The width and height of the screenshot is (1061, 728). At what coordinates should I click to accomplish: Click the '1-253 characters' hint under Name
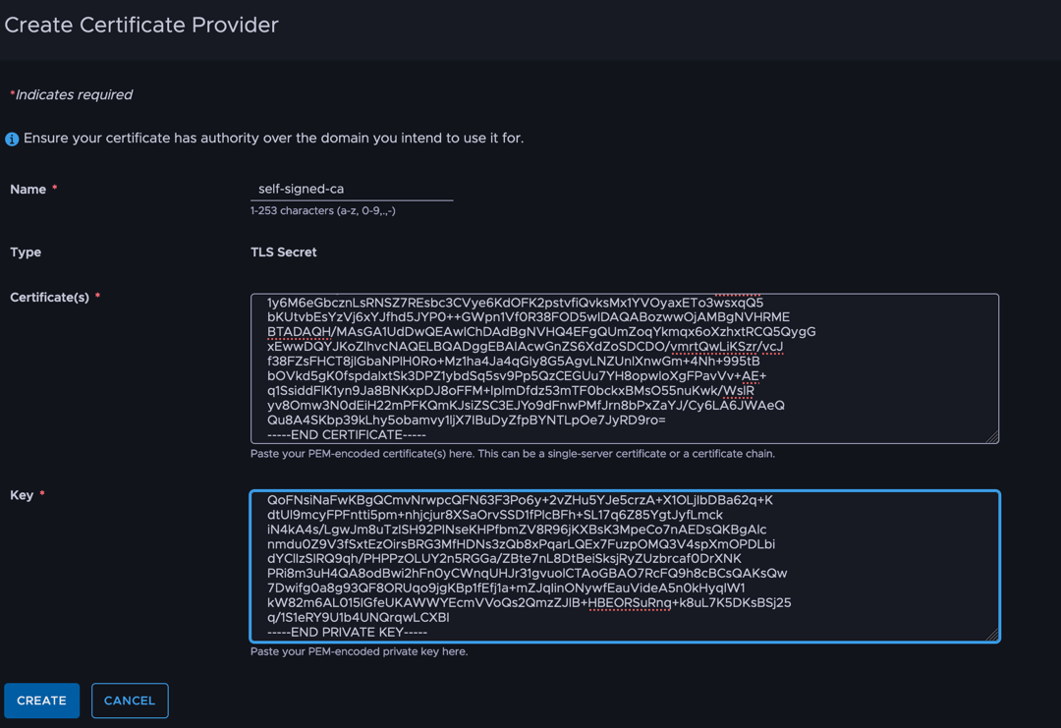323,210
